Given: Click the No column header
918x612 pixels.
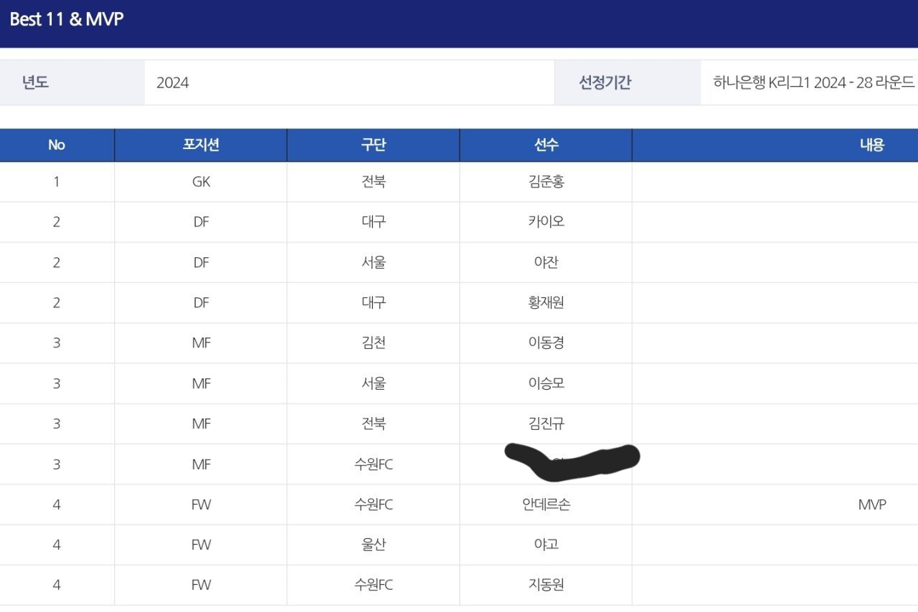Looking at the screenshot, I should 57,145.
